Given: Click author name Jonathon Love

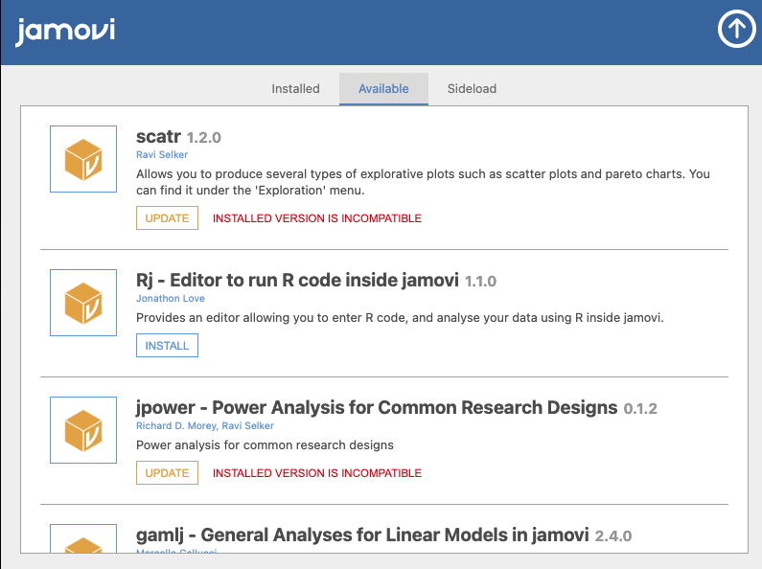Looking at the screenshot, I should (x=170, y=299).
